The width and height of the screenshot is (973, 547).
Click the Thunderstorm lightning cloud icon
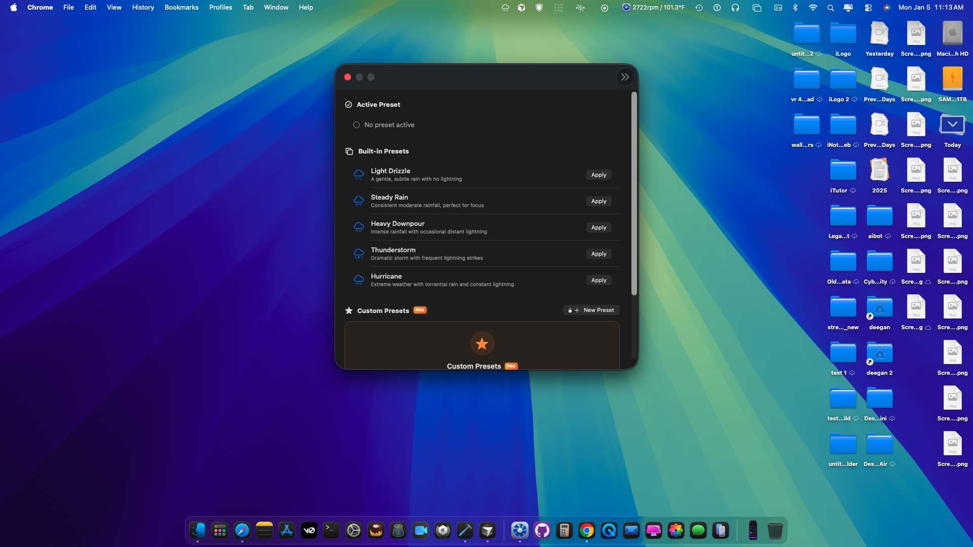pyautogui.click(x=359, y=253)
